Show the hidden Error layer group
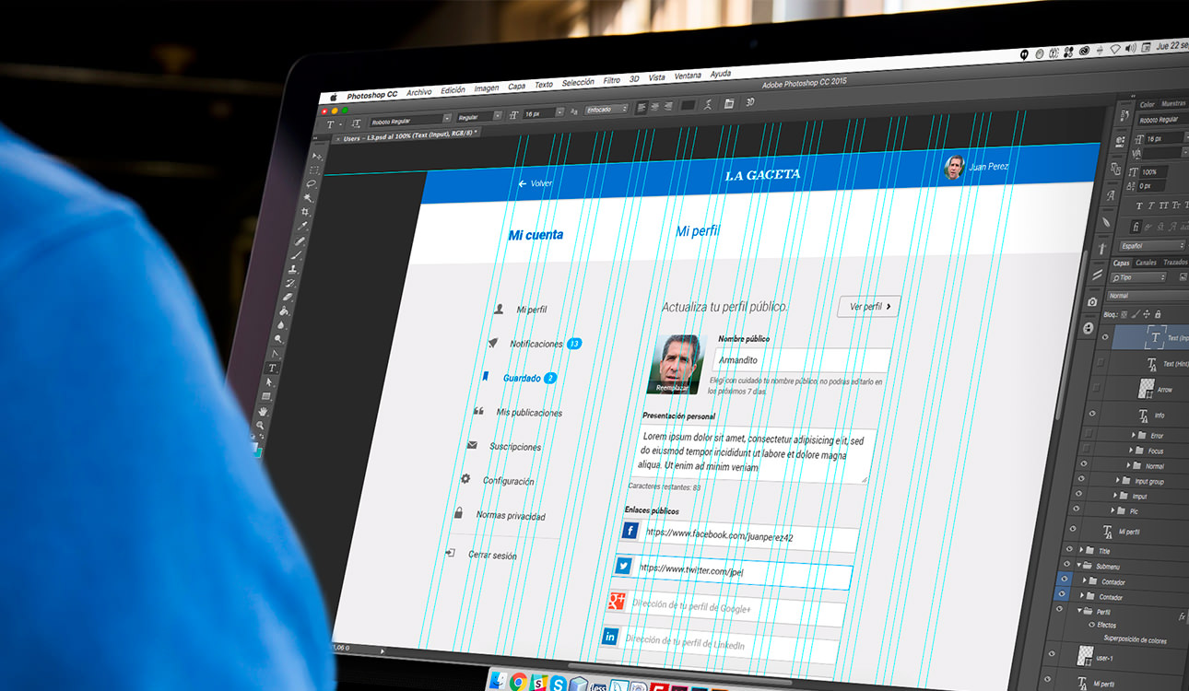1189x691 pixels. point(1090,434)
